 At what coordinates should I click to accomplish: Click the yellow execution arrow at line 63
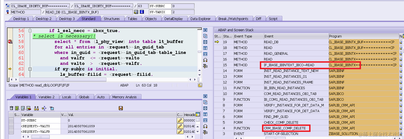[10, 69]
